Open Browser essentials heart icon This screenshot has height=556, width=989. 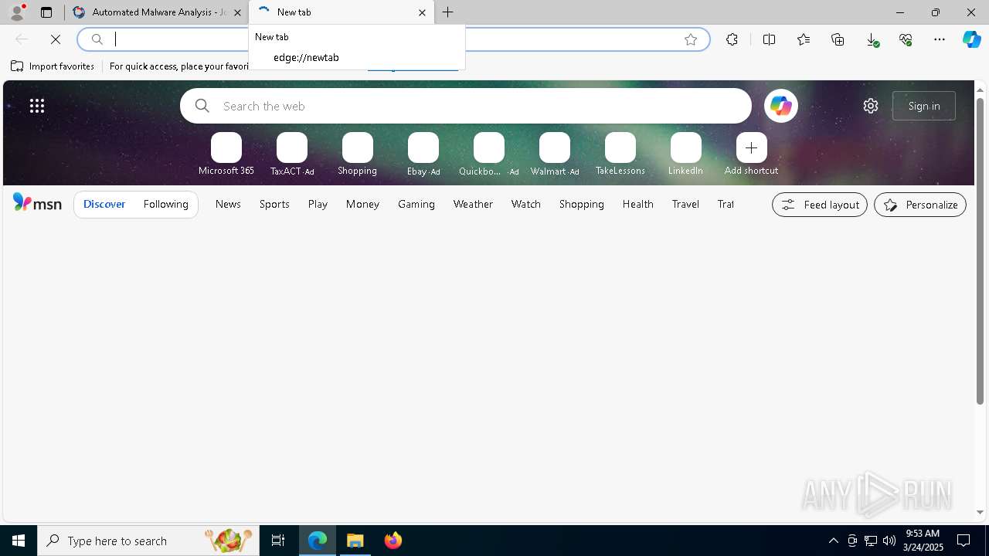(x=906, y=39)
